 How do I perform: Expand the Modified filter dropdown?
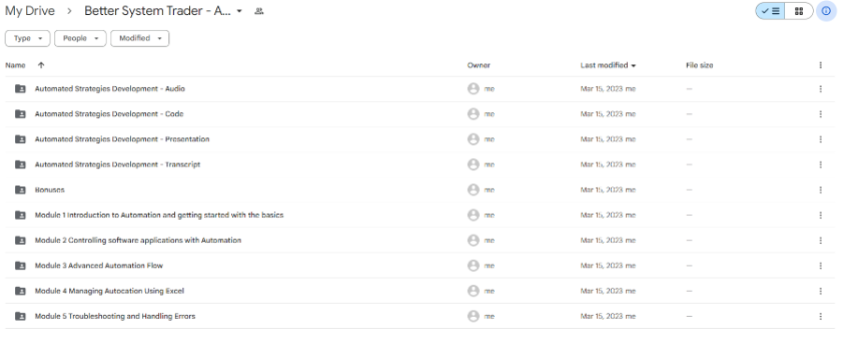(x=140, y=38)
